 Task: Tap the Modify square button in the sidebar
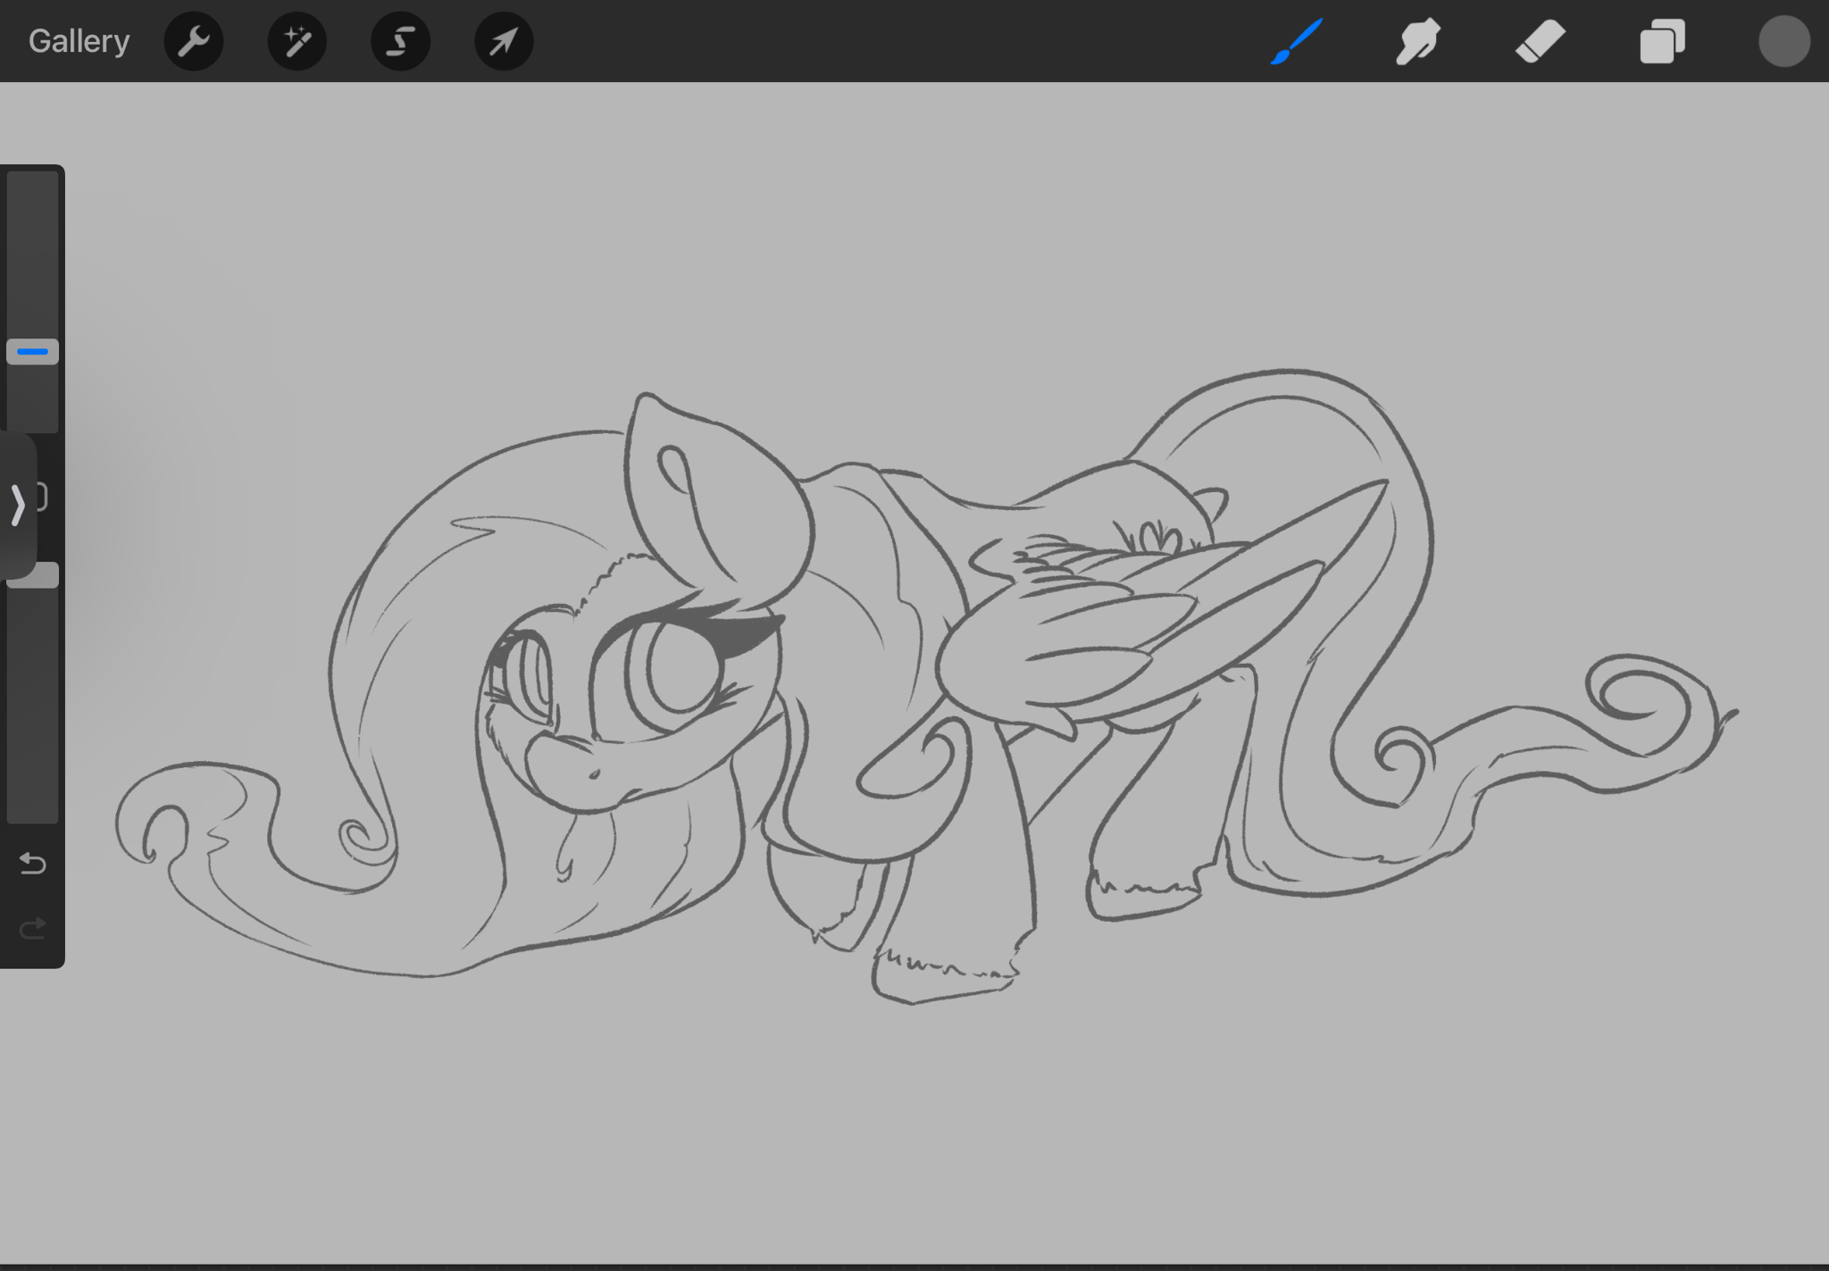tap(42, 497)
